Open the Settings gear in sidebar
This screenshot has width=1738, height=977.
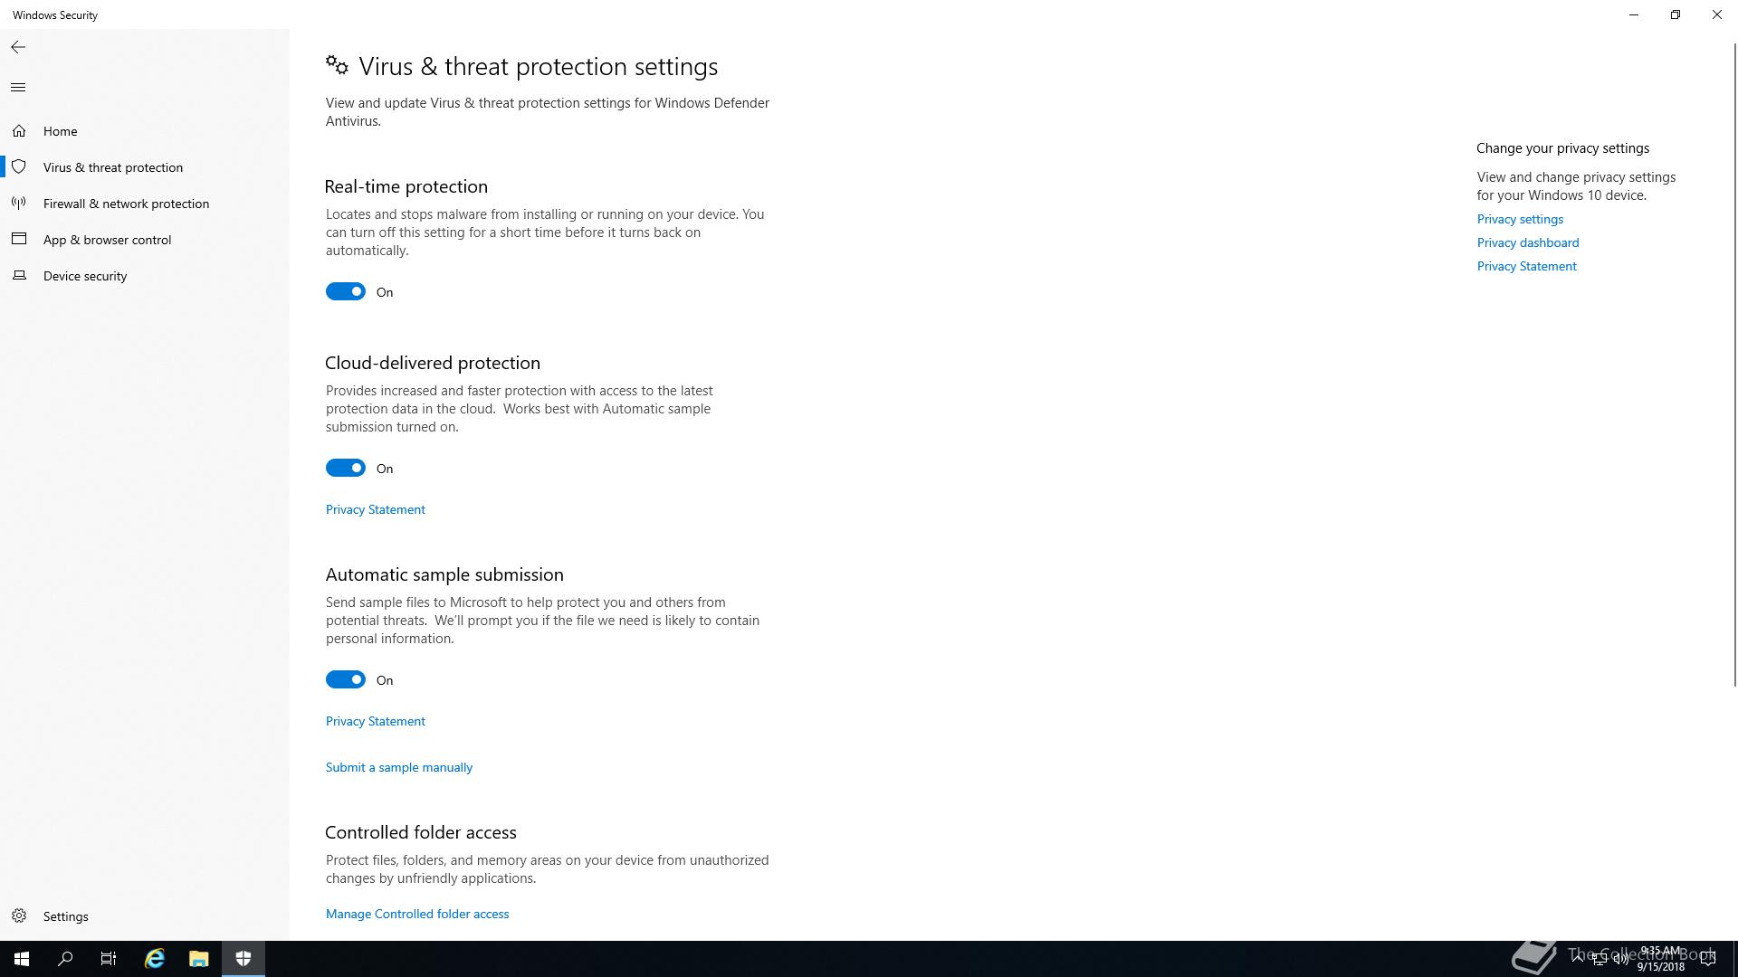[19, 916]
